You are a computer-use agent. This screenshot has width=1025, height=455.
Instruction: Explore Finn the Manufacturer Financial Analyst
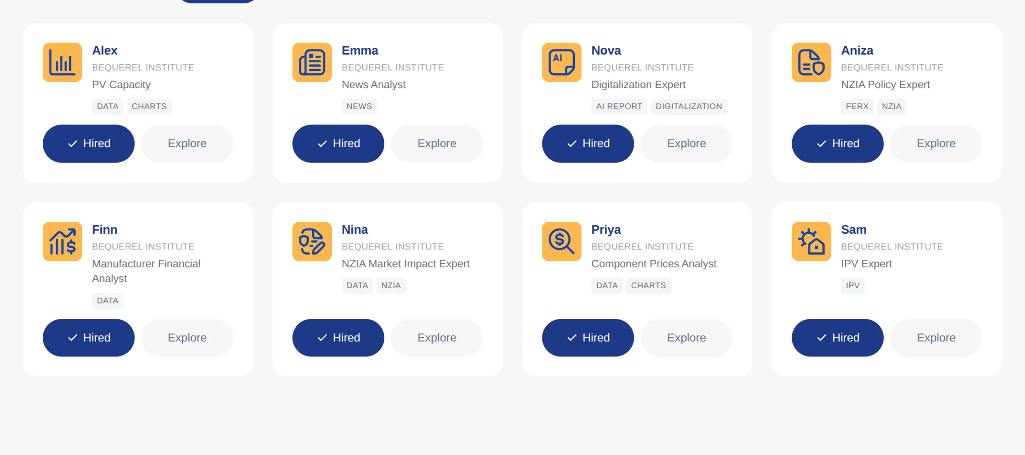click(187, 338)
